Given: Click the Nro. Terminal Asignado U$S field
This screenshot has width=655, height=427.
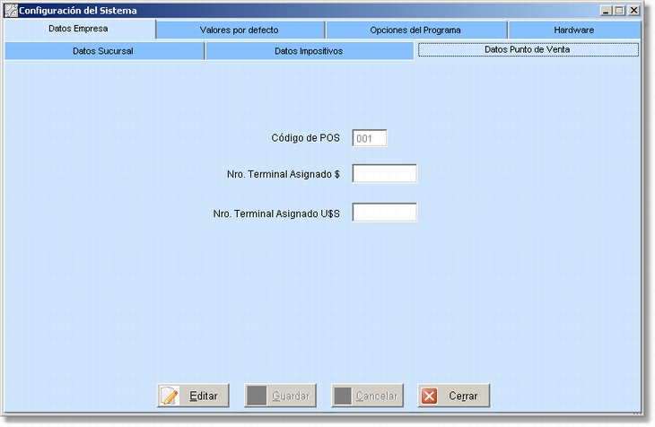Looking at the screenshot, I should coord(384,213).
